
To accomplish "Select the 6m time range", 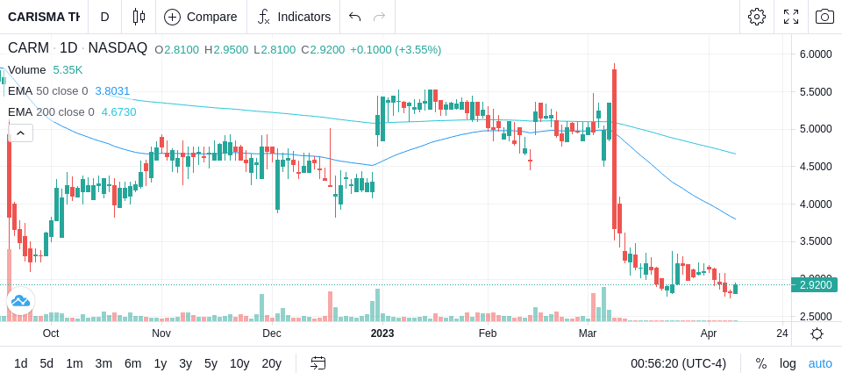I will [132, 363].
